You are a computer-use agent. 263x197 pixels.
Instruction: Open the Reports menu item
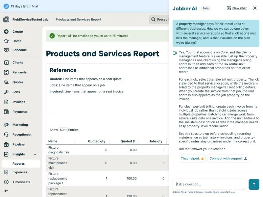pyautogui.click(x=21, y=163)
